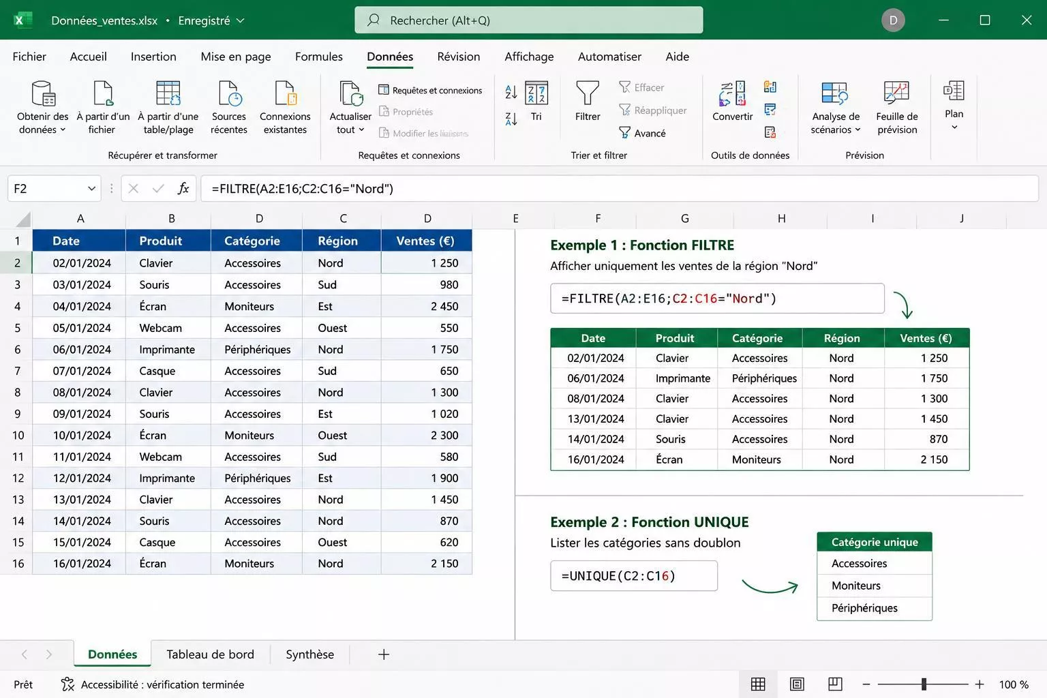Open the Tri sort dialog
The image size is (1047, 698).
click(x=536, y=102)
